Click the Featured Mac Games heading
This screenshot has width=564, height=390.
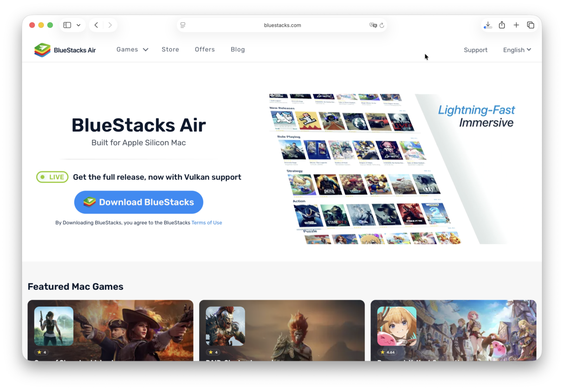point(75,286)
